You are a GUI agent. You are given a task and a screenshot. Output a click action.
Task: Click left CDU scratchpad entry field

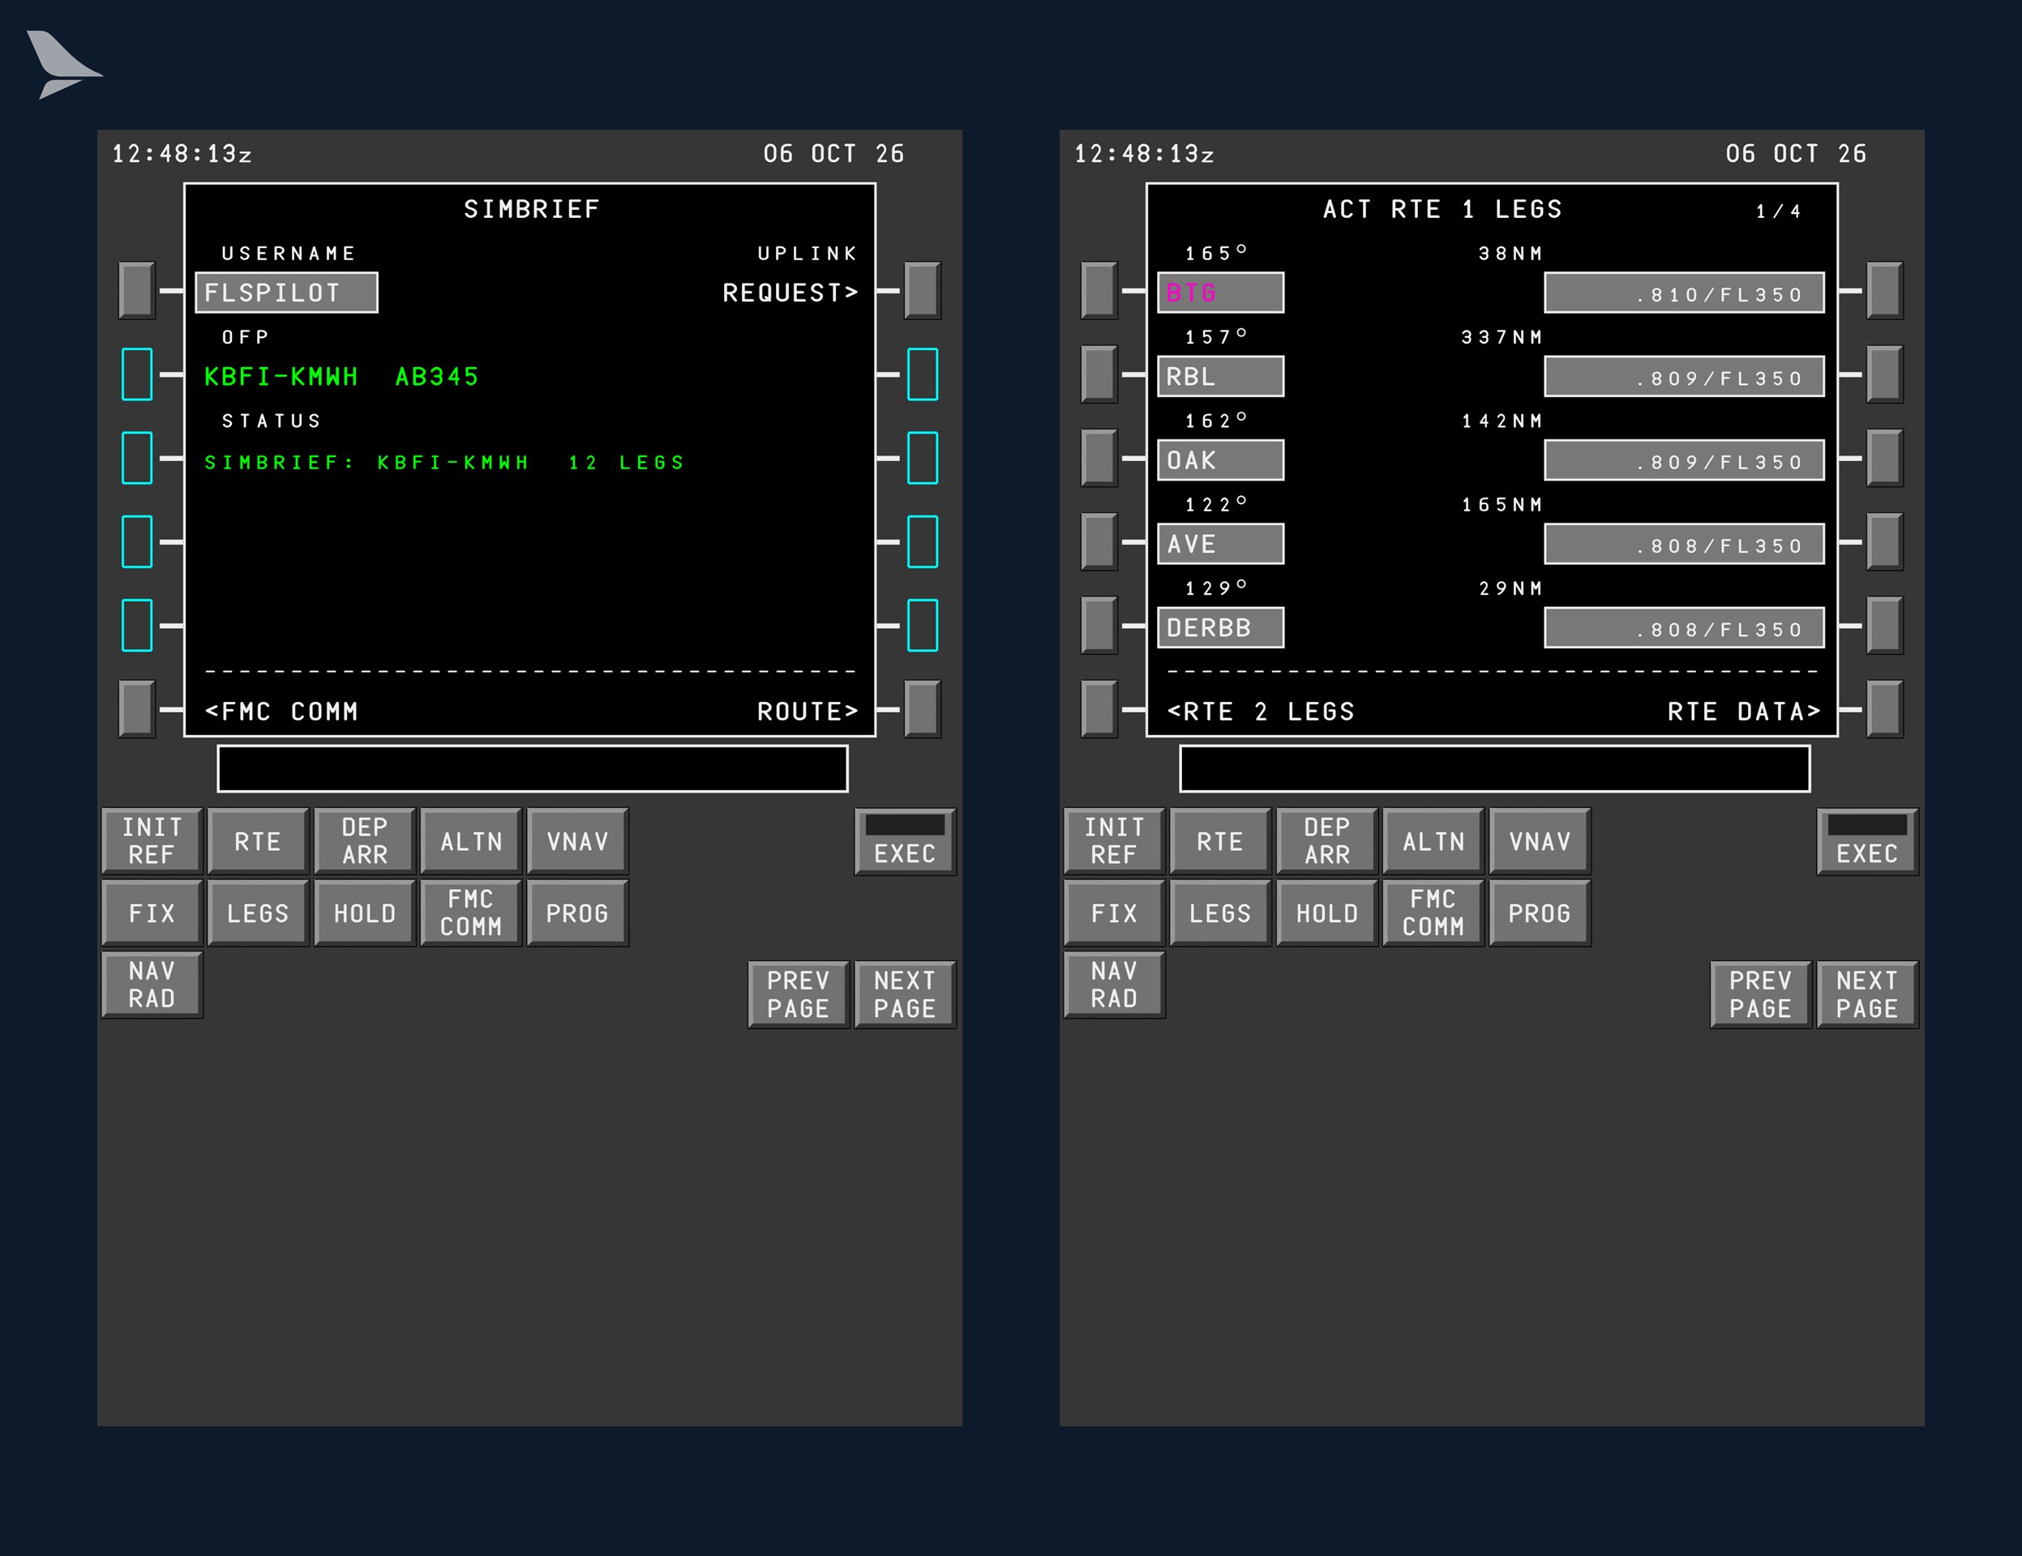pos(533,768)
